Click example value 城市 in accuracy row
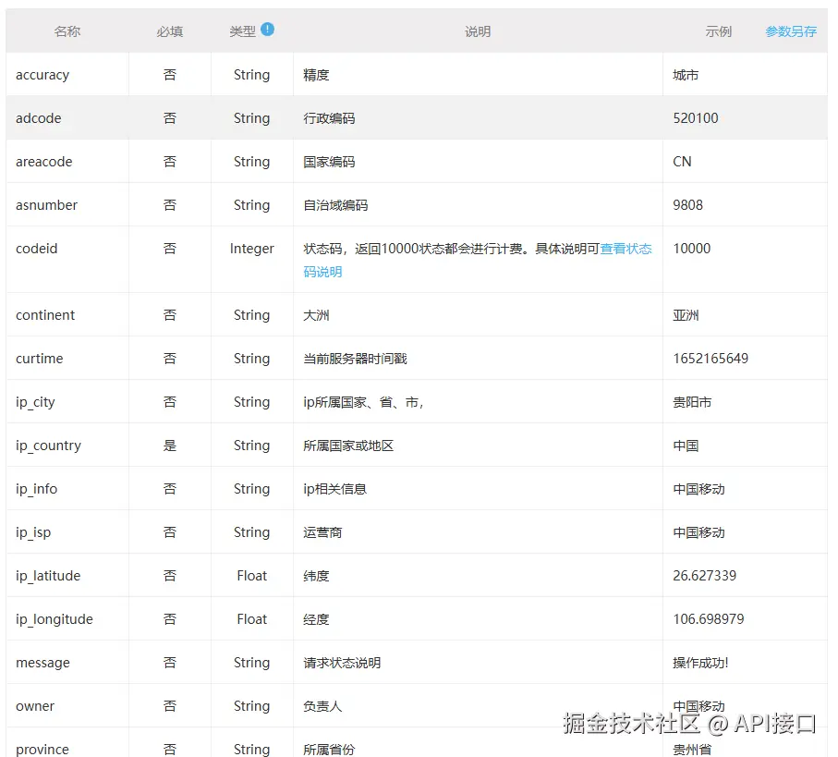The image size is (838, 757). click(686, 75)
